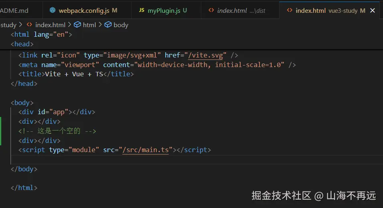Place cursor on the empty line above </body>
383x208 pixels.
(x=80, y=160)
